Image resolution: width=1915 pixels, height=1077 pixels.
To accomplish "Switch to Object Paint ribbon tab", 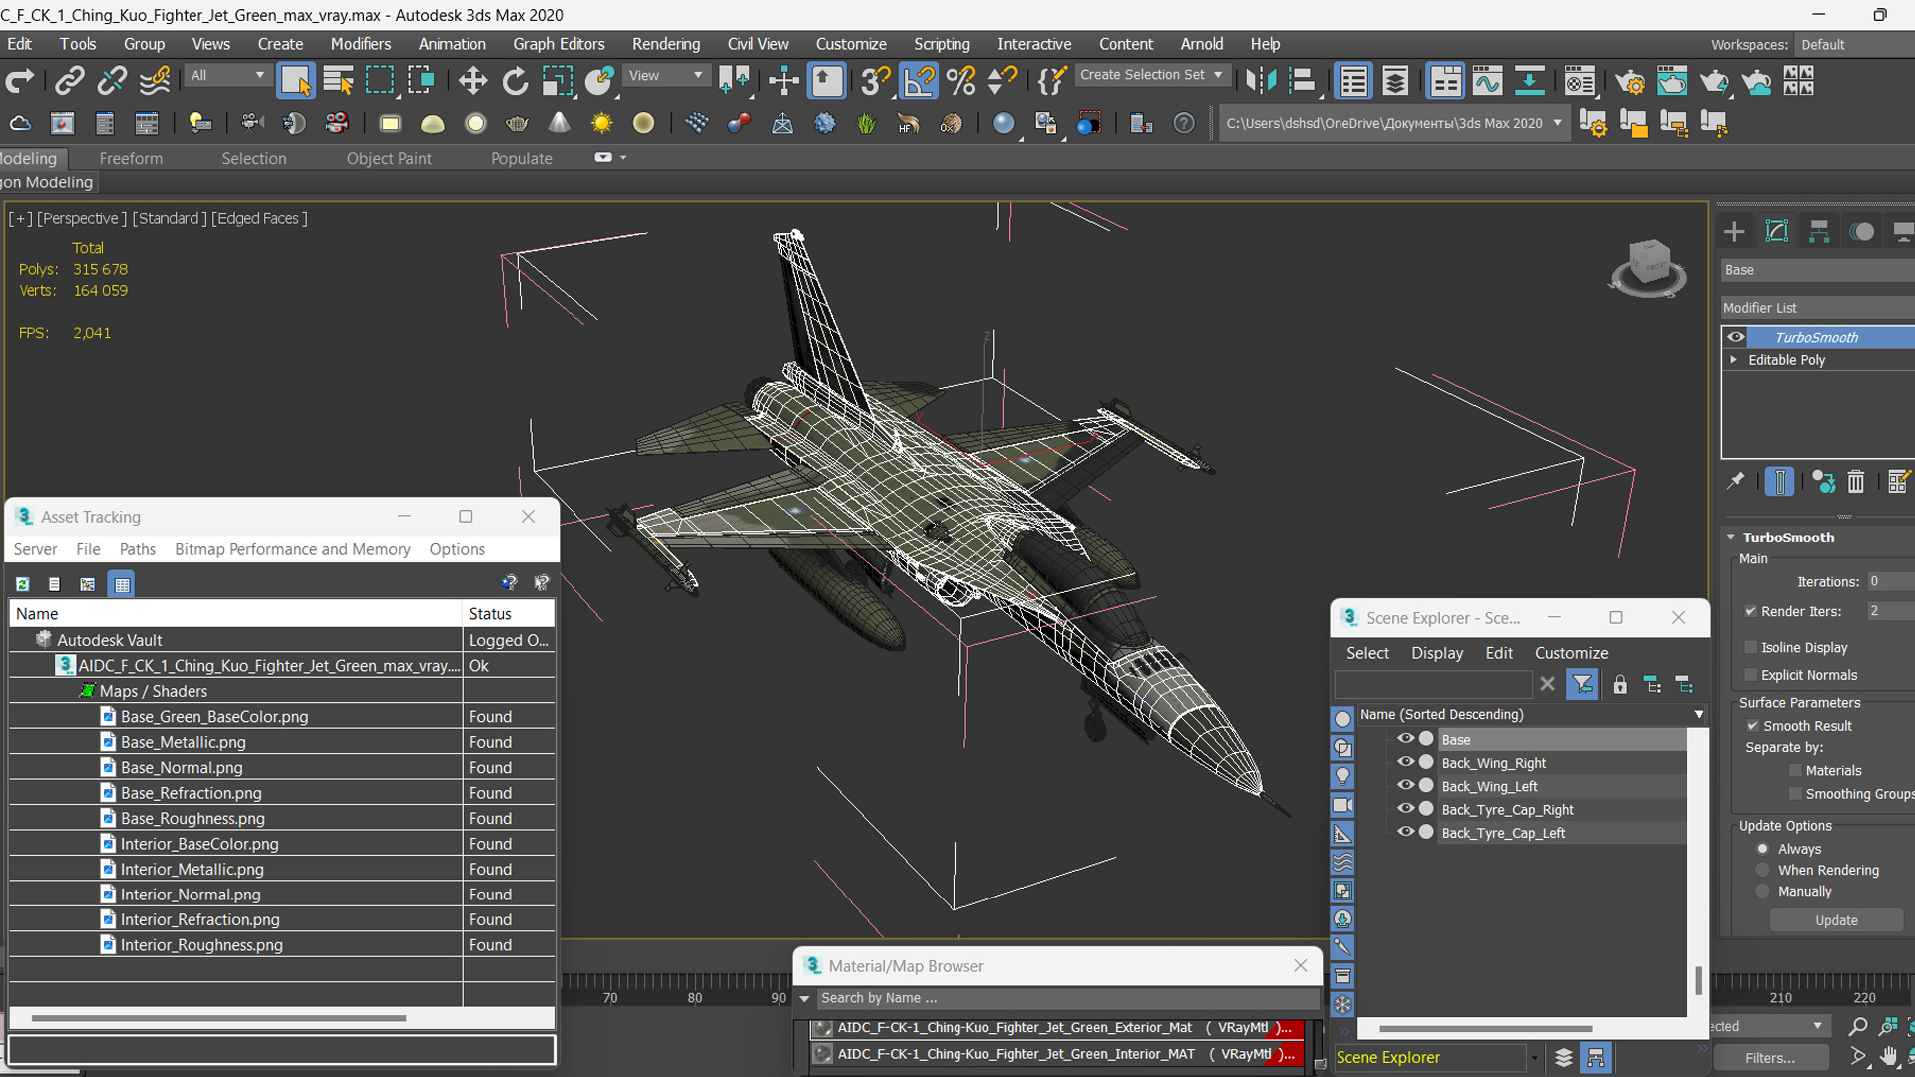I will pos(389,158).
